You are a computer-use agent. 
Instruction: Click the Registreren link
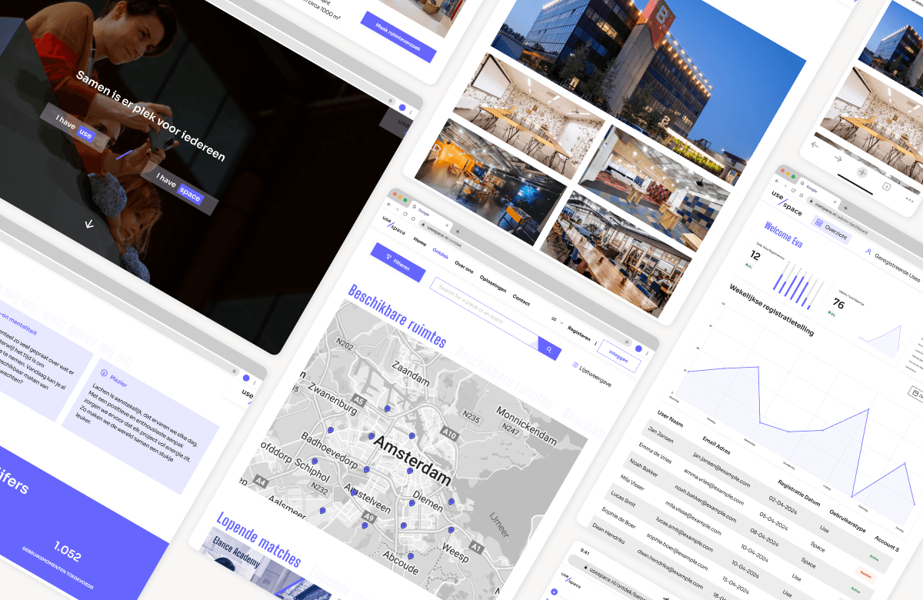(579, 332)
